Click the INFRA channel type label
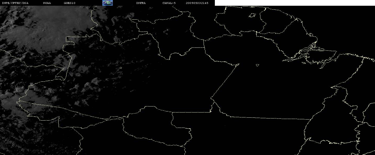375x155 pixels. [141, 3]
